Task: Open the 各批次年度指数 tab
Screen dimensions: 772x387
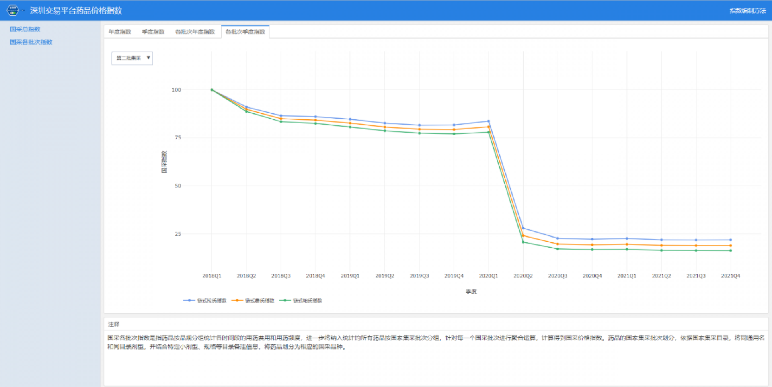Action: click(x=195, y=32)
